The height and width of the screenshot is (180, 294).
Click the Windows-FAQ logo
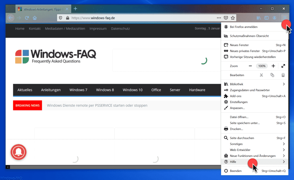[55, 56]
